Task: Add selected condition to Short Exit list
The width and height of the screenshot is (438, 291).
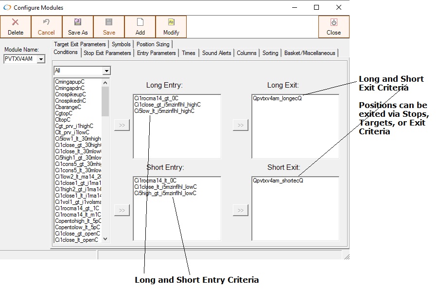Action: (x=240, y=210)
